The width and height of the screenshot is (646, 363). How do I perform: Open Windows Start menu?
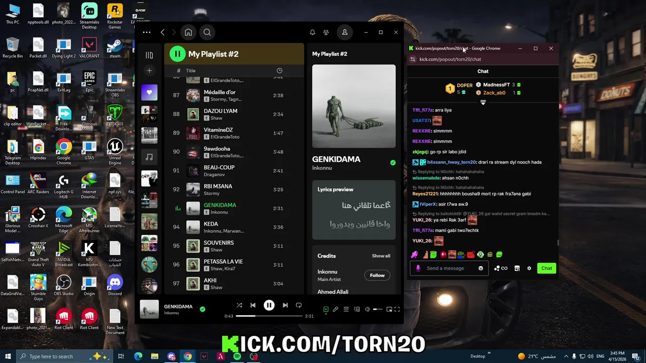pyautogui.click(x=8, y=356)
